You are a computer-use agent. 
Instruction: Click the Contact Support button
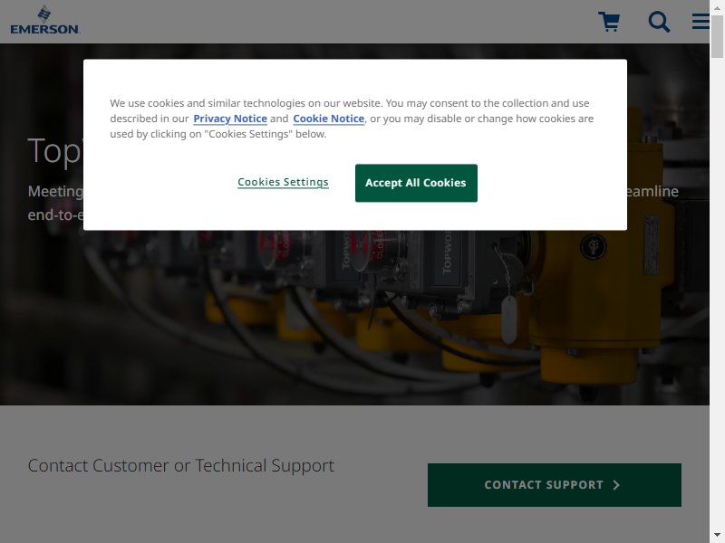coord(555,485)
